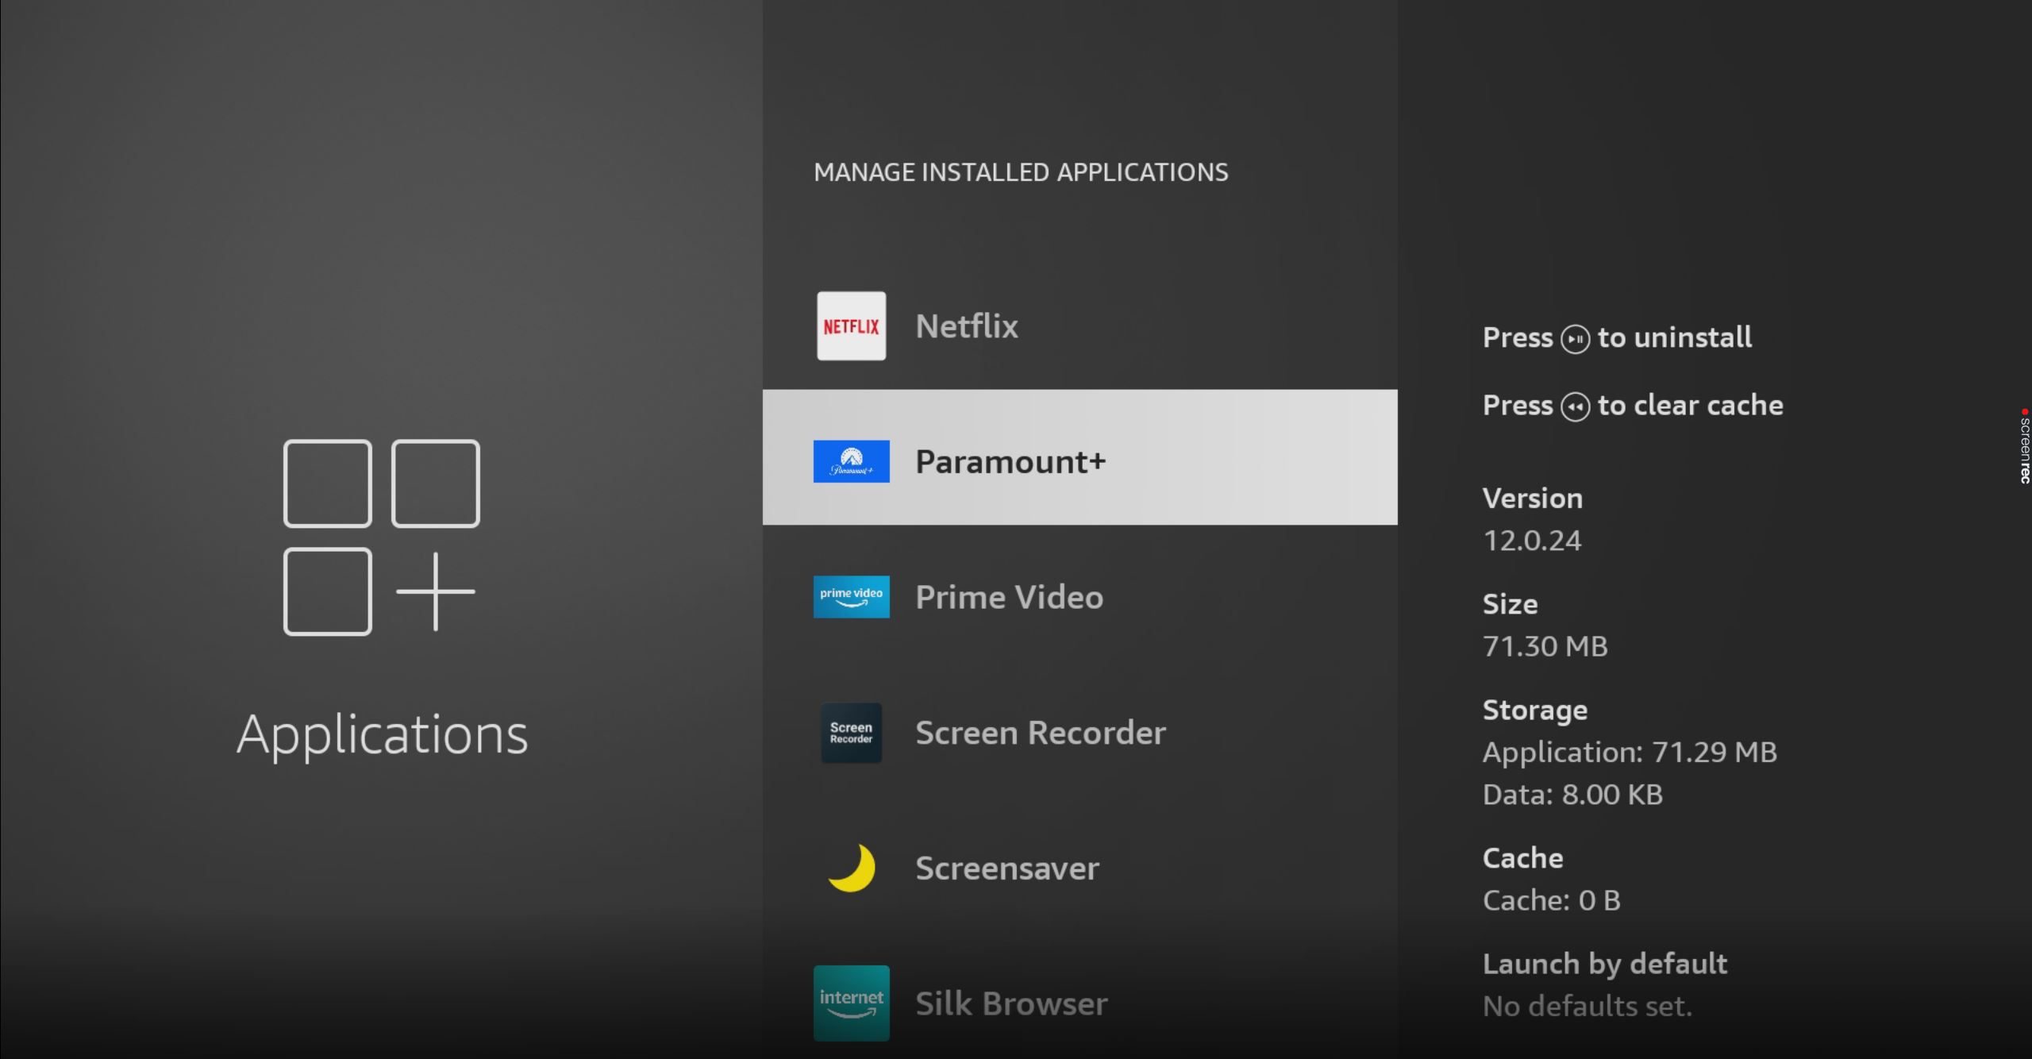Select the crescent moon Screensaver icon
This screenshot has height=1059, width=2032.
(x=850, y=868)
